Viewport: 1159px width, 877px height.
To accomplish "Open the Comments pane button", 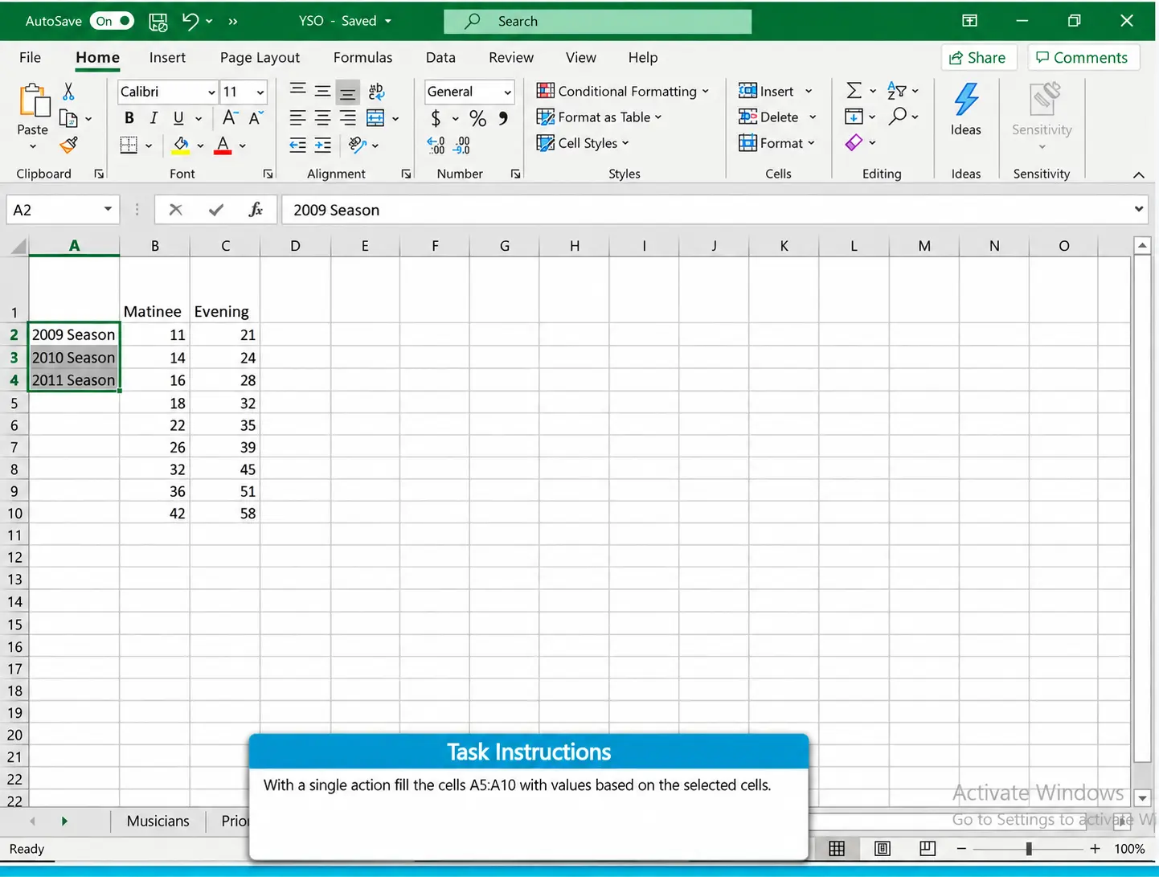I will coord(1083,57).
